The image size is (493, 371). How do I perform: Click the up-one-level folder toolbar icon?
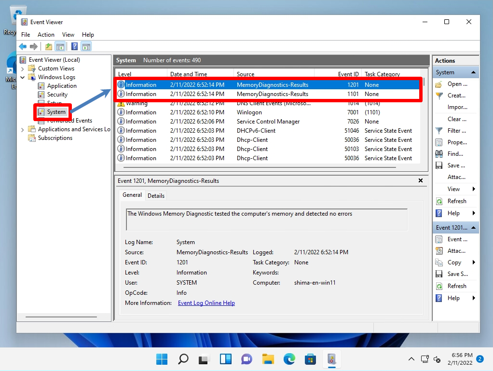[48, 46]
